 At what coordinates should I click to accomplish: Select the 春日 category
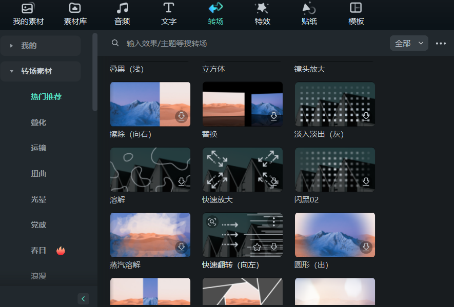(x=38, y=251)
